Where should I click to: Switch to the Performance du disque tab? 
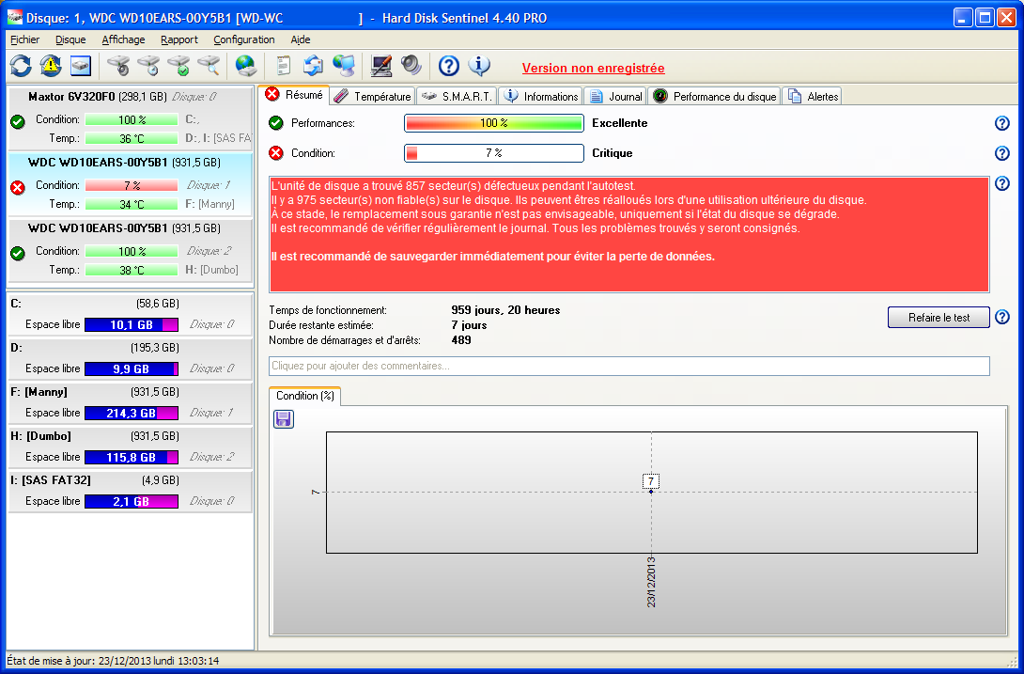[714, 97]
